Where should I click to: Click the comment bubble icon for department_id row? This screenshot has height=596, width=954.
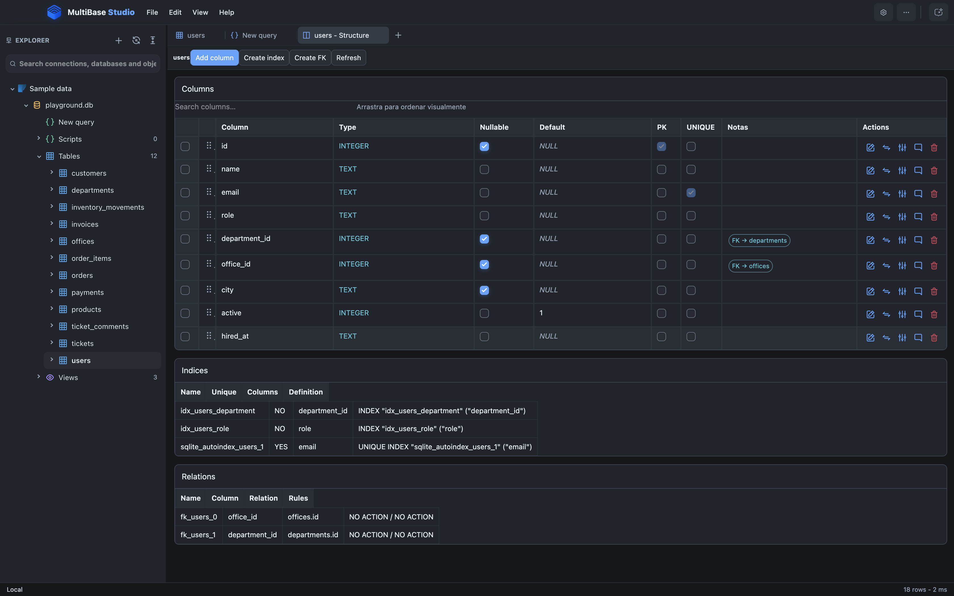918,240
